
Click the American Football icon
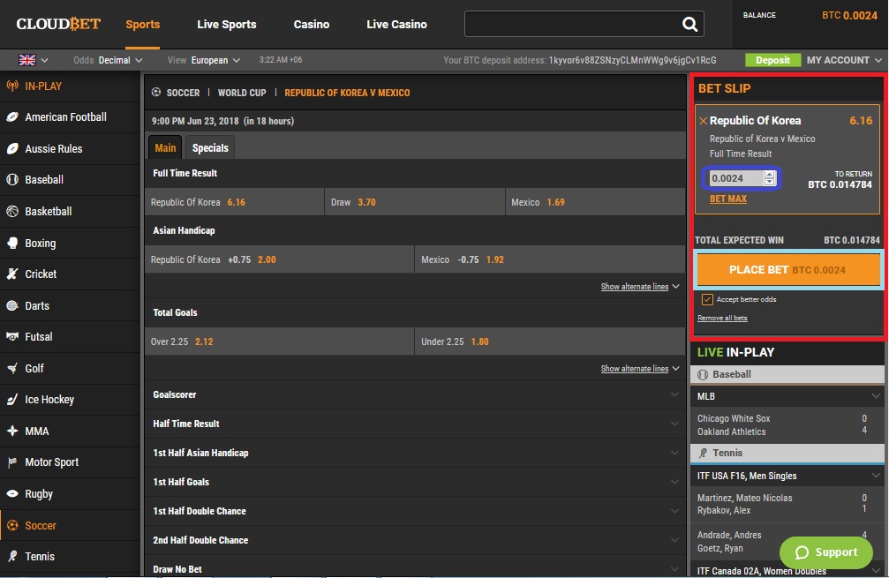pyautogui.click(x=11, y=117)
